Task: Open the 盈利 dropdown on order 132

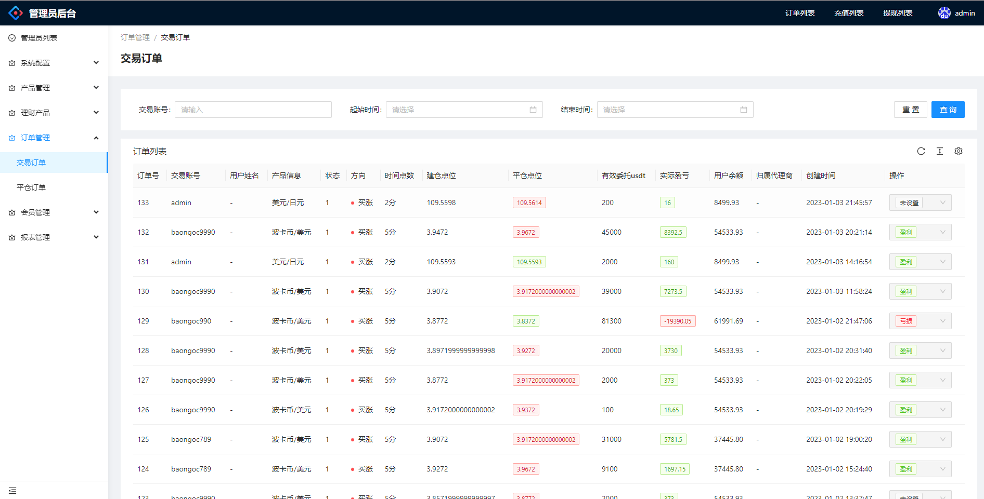Action: click(942, 232)
